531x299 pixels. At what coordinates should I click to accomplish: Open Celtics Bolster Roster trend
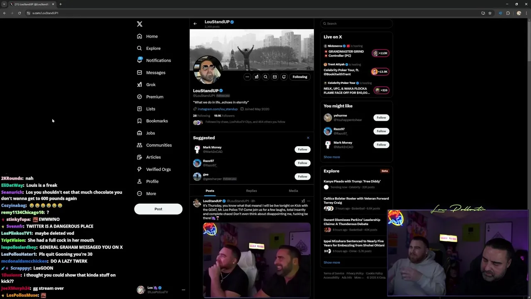click(356, 201)
